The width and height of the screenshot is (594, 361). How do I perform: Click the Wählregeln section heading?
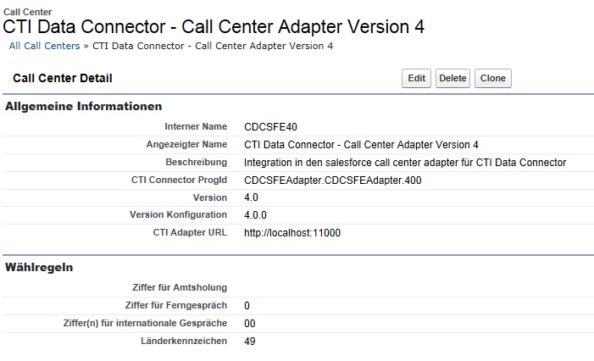click(x=39, y=268)
